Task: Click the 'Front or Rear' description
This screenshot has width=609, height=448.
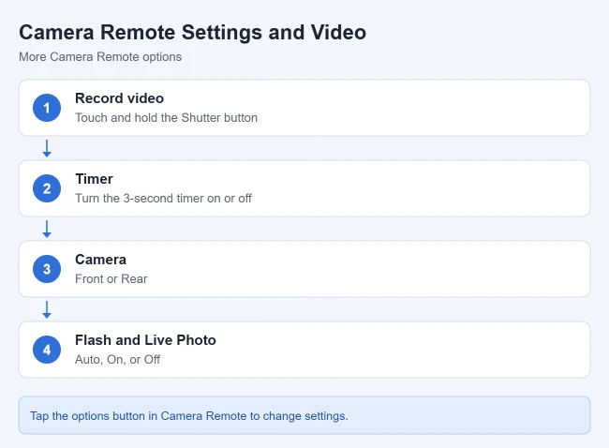Action: 111,279
